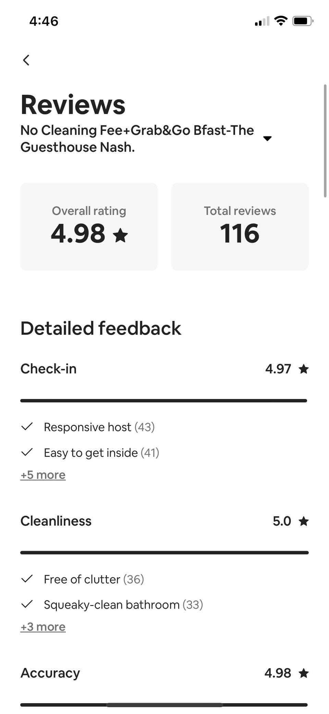Expand the +3 more cleanliness tags
329x714 pixels.
[x=43, y=627]
